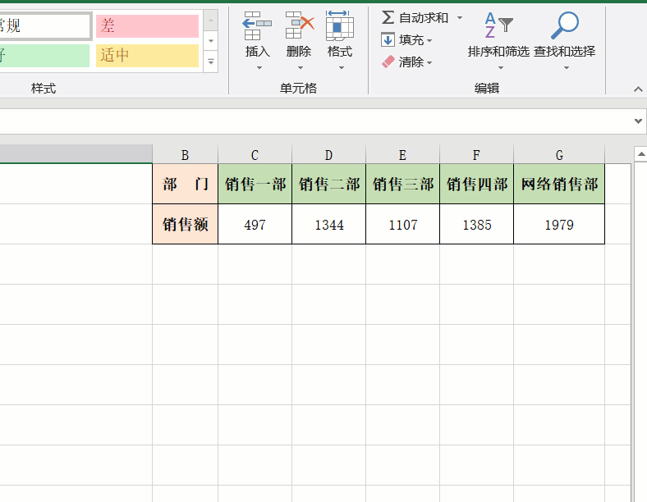Expand the 查找和选择 dropdown arrow
647x502 pixels.
click(x=567, y=67)
